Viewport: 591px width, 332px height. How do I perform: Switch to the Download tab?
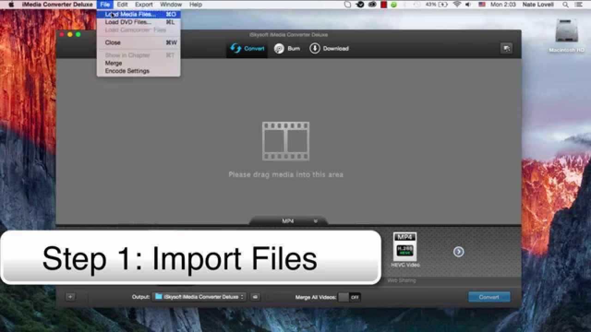(x=329, y=48)
